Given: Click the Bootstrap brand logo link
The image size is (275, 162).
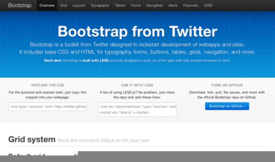Looking at the screenshot, I should [x=20, y=5].
